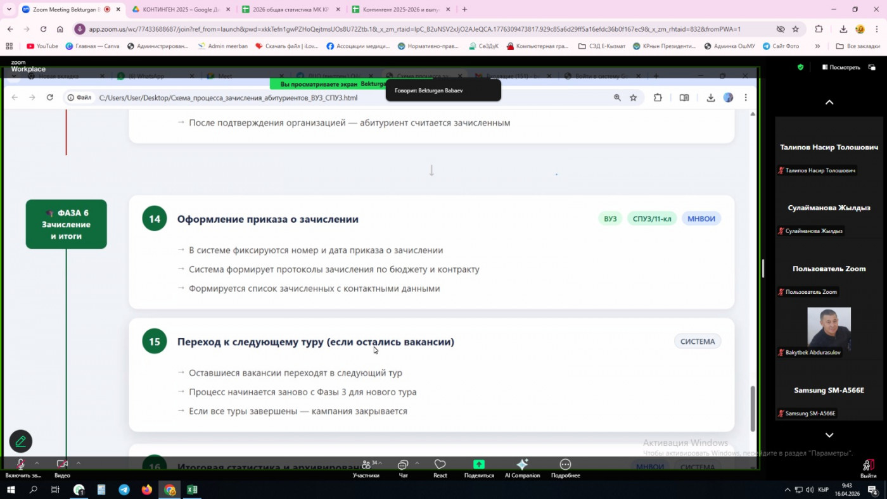Unmute the microphone in Zoom toolbar
Viewport: 887px width, 499px height.
tap(20, 465)
